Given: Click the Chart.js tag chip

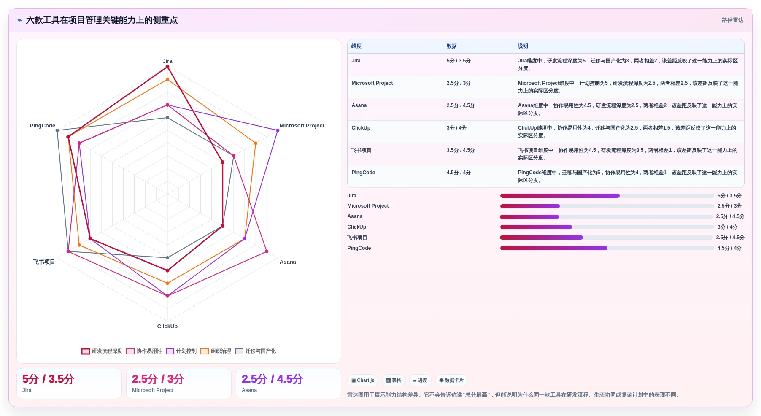Looking at the screenshot, I should [x=363, y=381].
